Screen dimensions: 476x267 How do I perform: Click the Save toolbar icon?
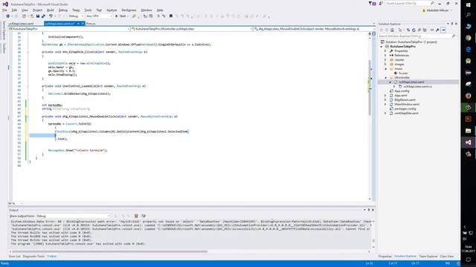[38, 16]
